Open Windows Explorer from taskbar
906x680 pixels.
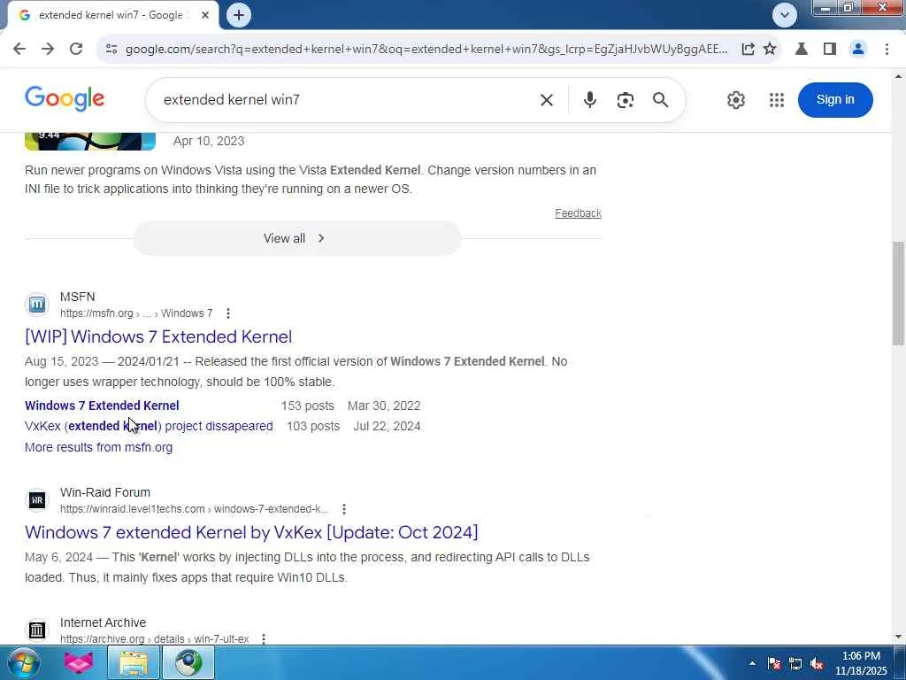pos(134,662)
